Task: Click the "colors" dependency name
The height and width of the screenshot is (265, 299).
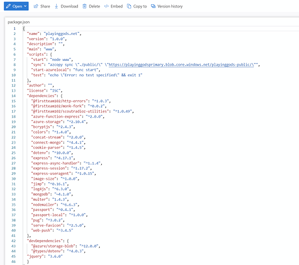Action: (39, 132)
